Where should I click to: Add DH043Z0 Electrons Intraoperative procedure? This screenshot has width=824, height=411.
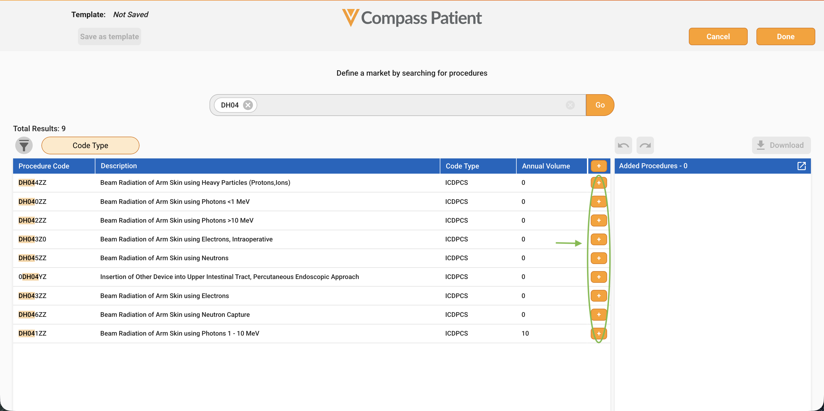pyautogui.click(x=599, y=239)
